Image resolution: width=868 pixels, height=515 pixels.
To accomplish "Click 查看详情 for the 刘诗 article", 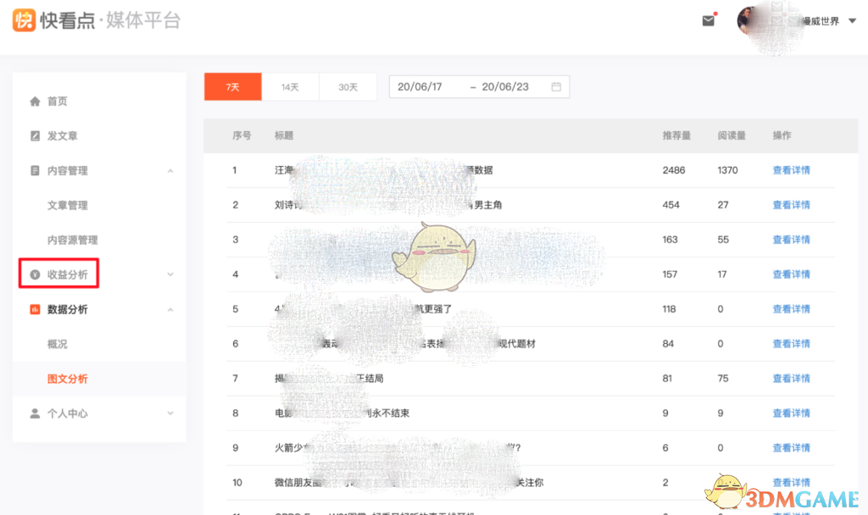I will (791, 204).
